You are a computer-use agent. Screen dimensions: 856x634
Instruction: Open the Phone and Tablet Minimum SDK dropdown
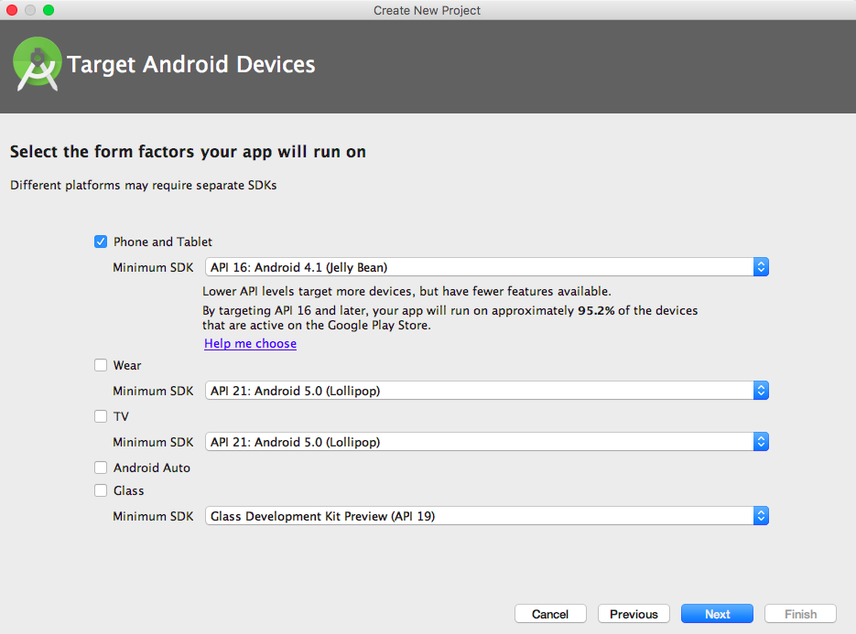point(487,267)
